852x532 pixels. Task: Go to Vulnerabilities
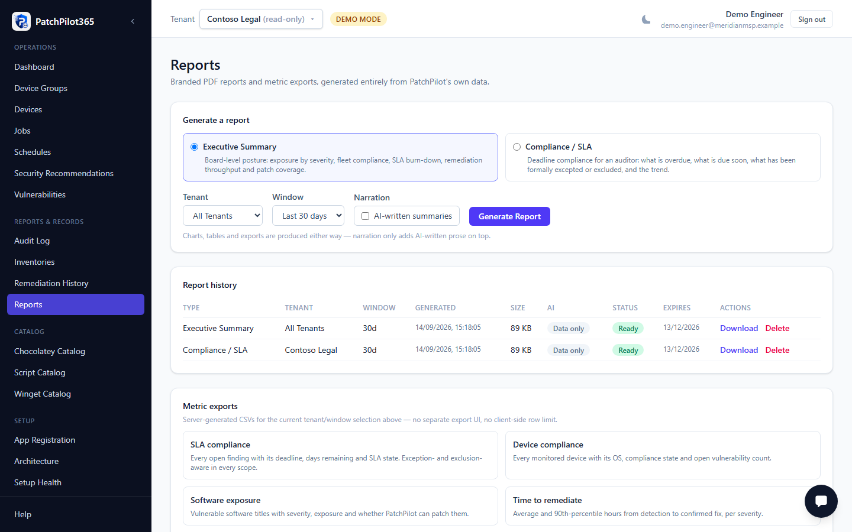(76, 194)
